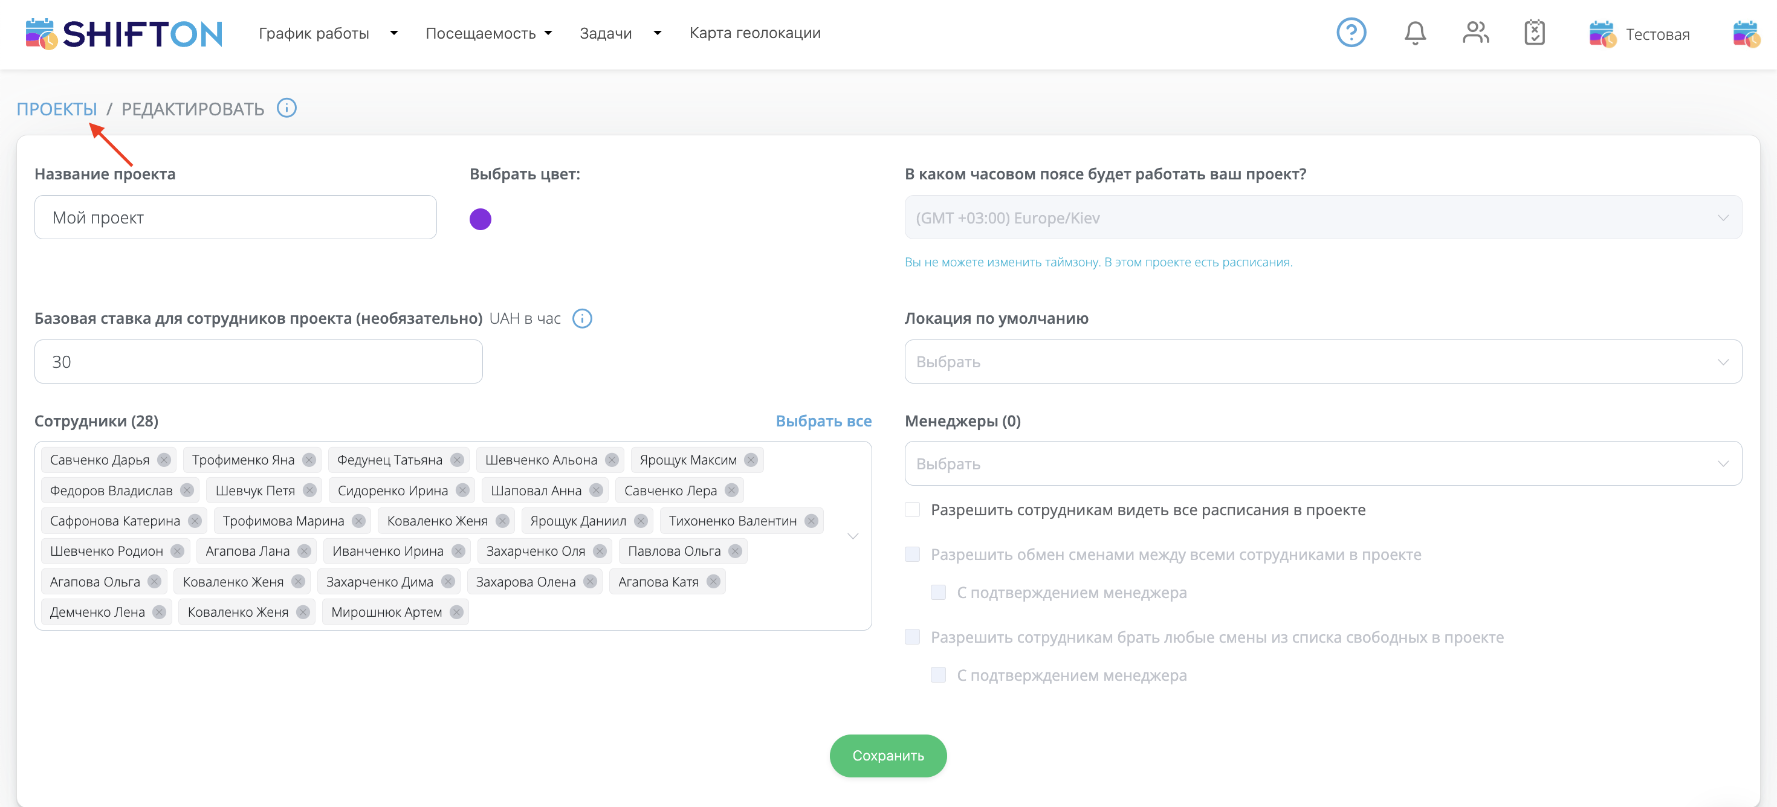Remove Ярощук Даниил tag
The height and width of the screenshot is (807, 1777).
point(641,520)
